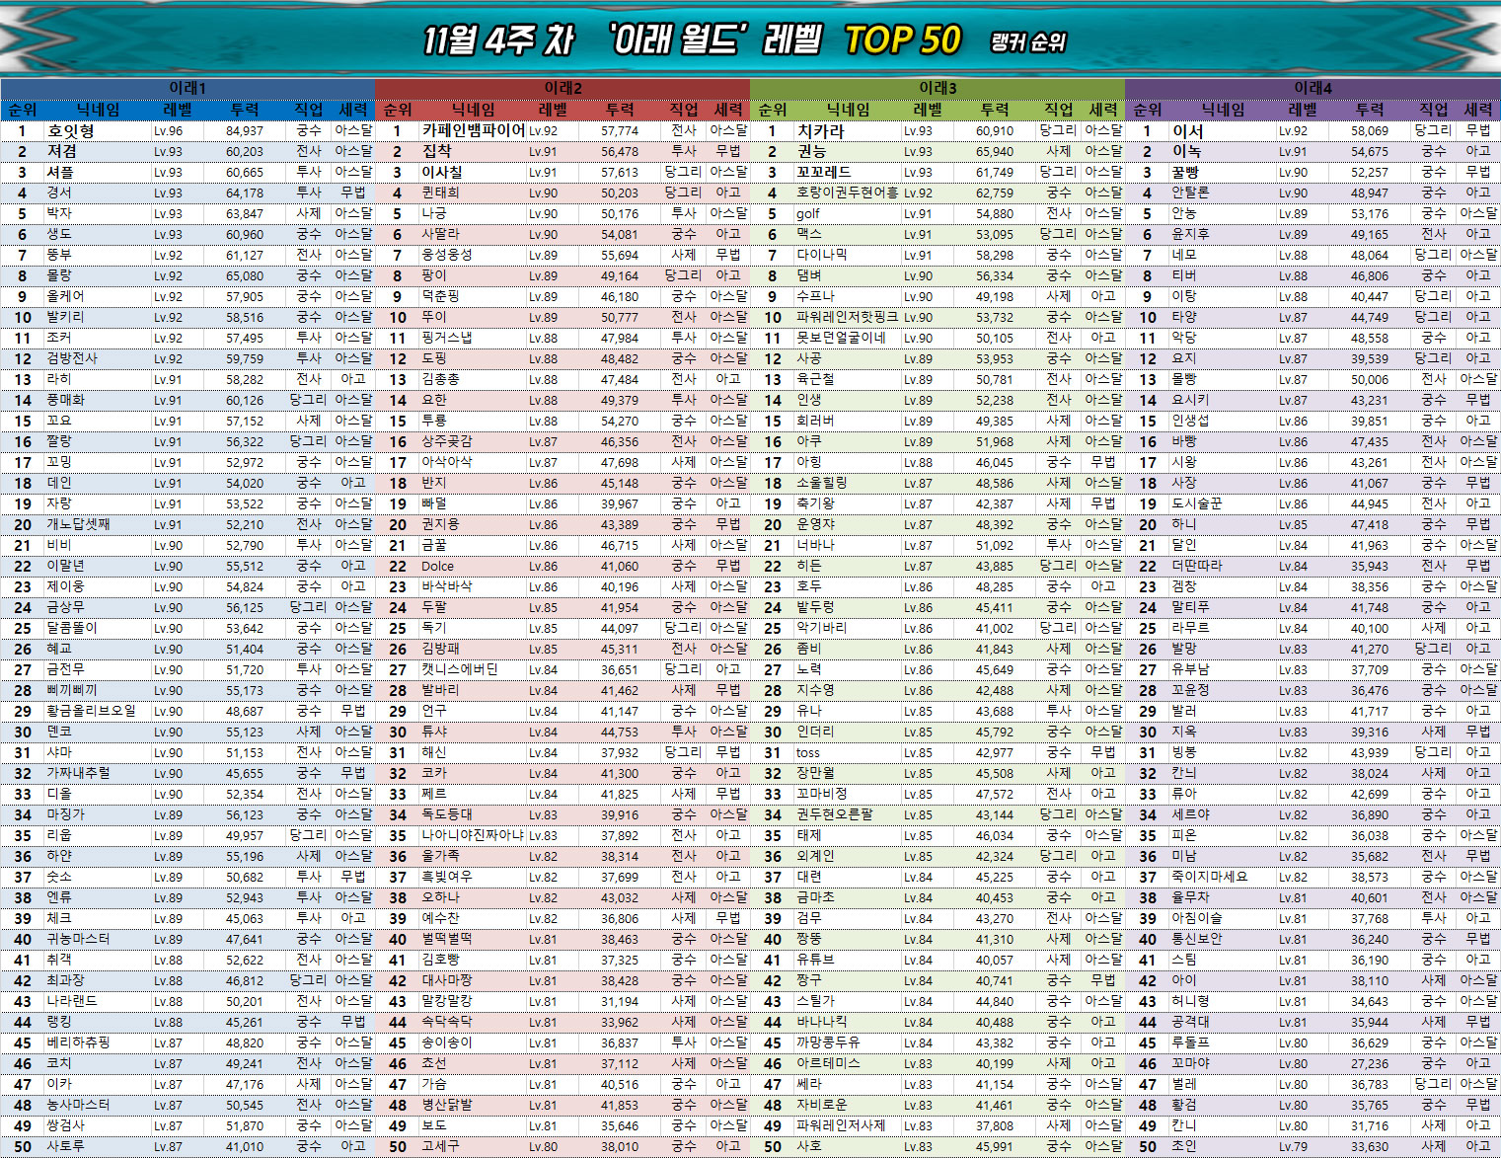The width and height of the screenshot is (1501, 1158).
Task: Select the 이래1 server header
Action: (x=188, y=88)
